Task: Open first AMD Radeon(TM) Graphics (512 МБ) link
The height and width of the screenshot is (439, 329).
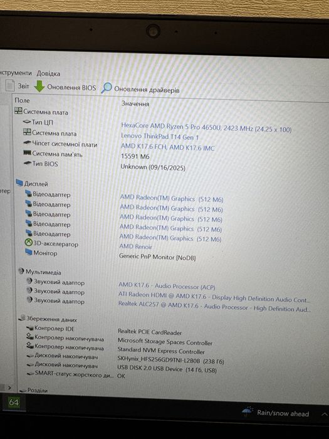Action: (x=172, y=198)
